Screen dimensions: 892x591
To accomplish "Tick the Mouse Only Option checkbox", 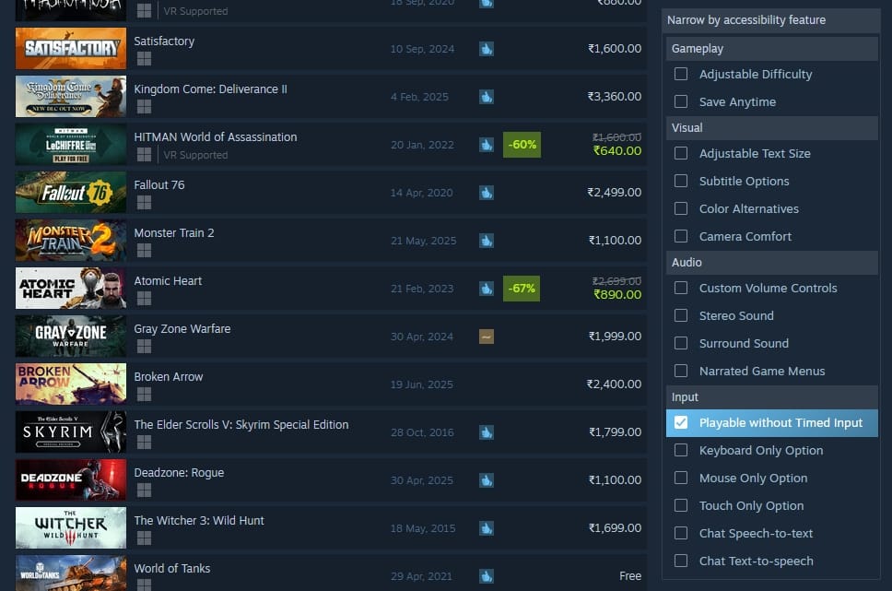I will [681, 478].
